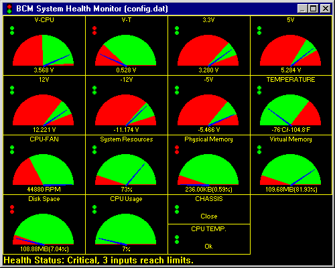335x268 pixels.
Task: Maximize the BCM System Health Monitor window
Action: pos(313,9)
